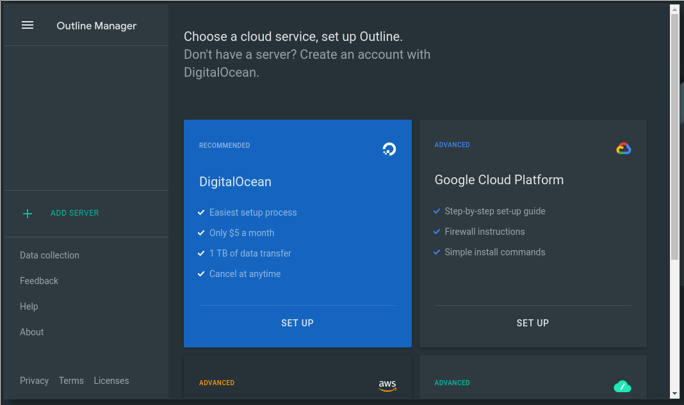Click '1 TB of data transfer' text

tap(250, 253)
